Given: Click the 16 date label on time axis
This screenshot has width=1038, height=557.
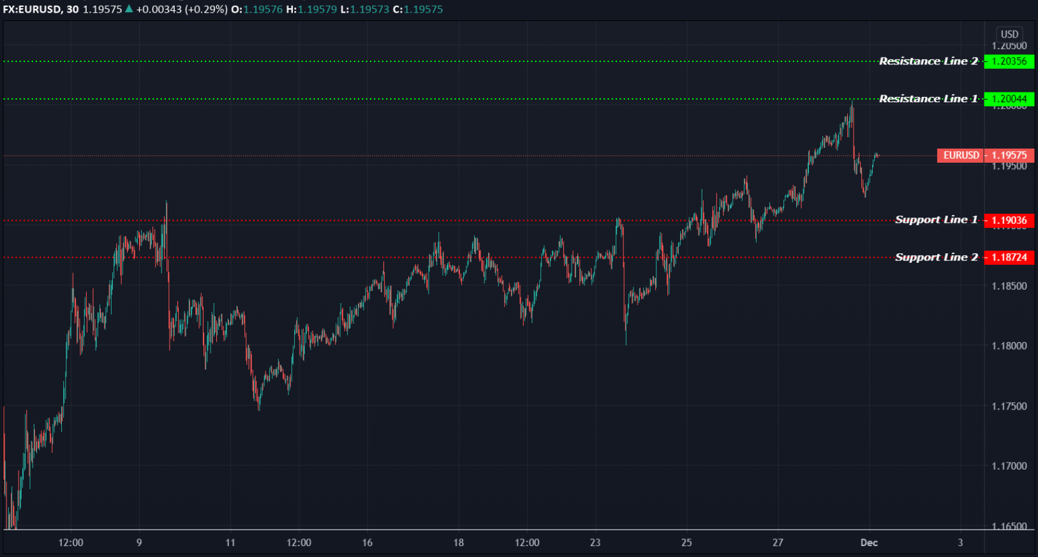Looking at the screenshot, I should (367, 543).
